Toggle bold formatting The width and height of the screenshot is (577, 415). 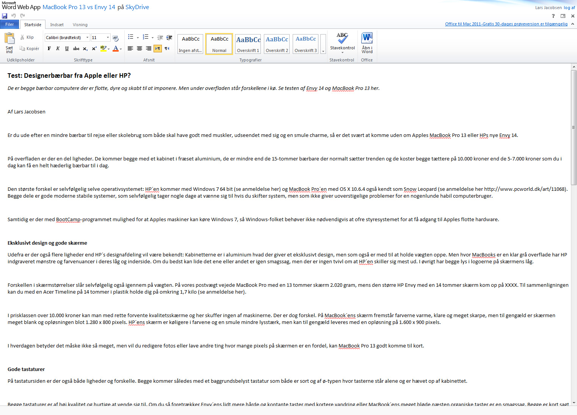tap(49, 49)
